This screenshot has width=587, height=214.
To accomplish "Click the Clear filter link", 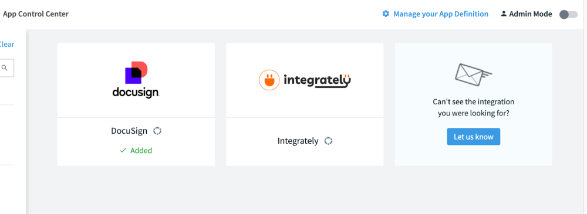I will (6, 44).
